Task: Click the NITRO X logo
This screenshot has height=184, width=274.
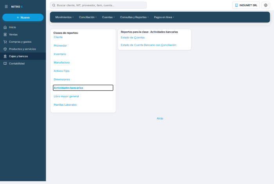Action: click(17, 7)
